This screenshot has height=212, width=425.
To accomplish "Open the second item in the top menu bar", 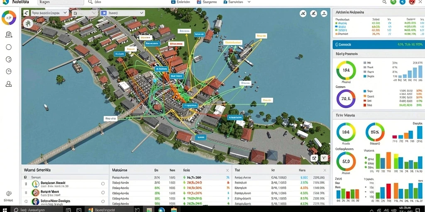I will point(207,2).
